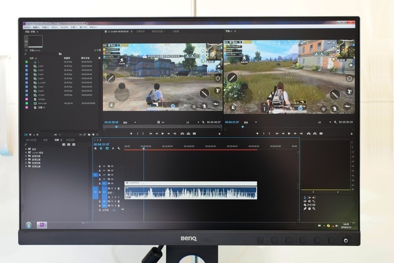The height and width of the screenshot is (263, 394).
Task: Toggle V5 track output eye
Action: (x=112, y=166)
